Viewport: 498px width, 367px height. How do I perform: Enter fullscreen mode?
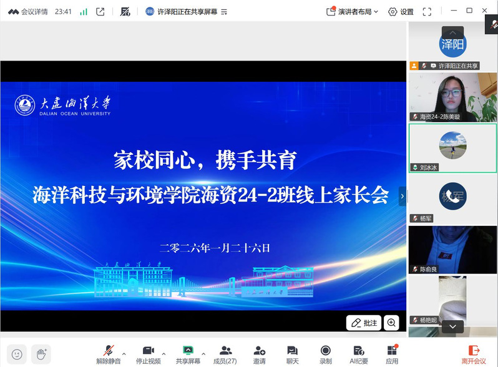pos(427,11)
